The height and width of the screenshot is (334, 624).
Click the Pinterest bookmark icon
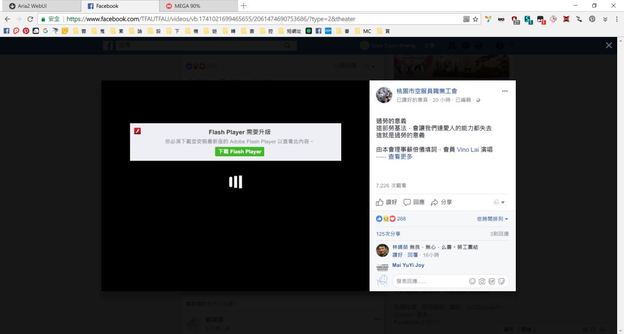pyautogui.click(x=26, y=31)
